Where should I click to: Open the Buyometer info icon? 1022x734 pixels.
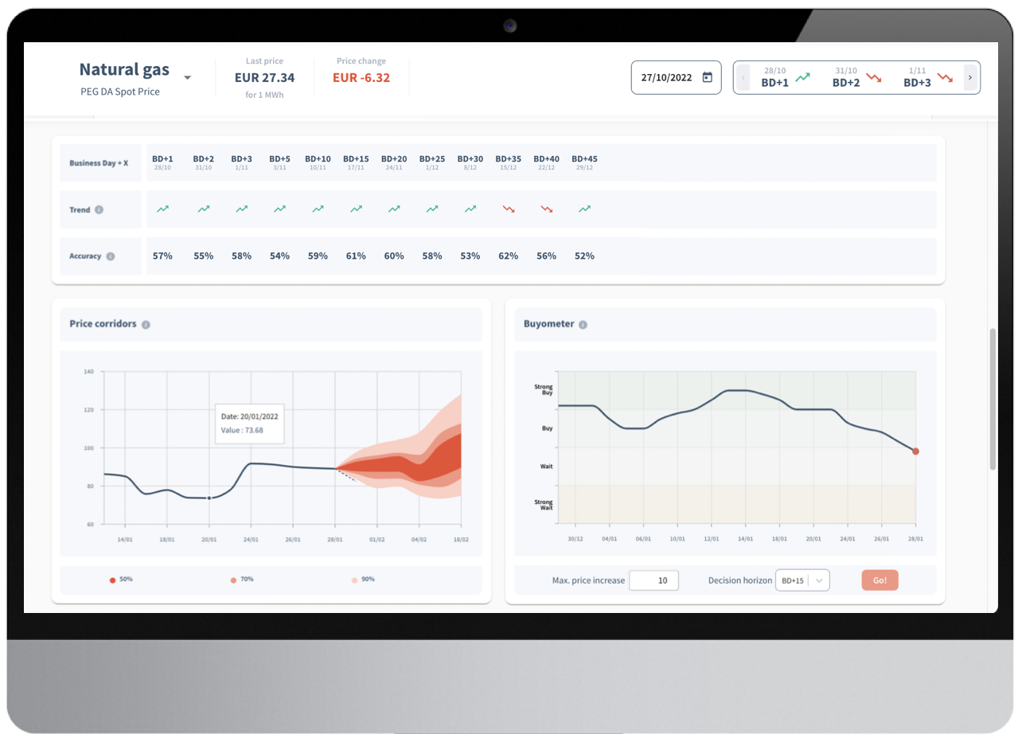[582, 324]
